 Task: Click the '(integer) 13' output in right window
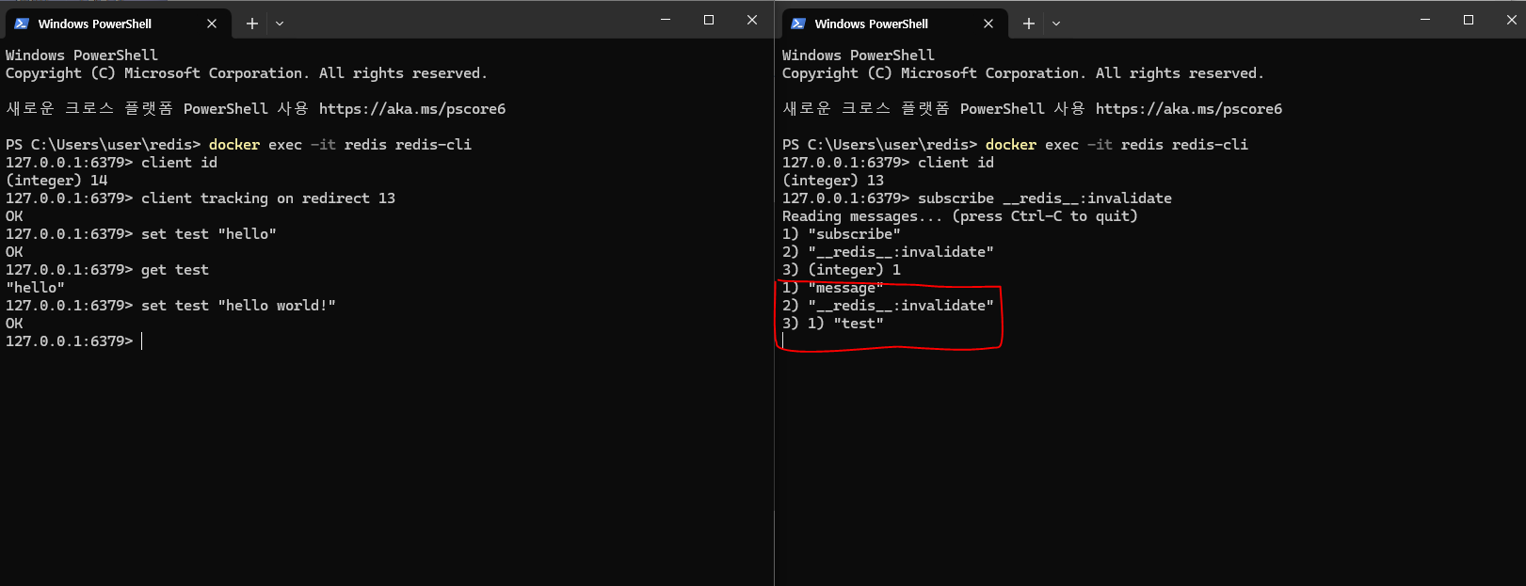pos(833,181)
